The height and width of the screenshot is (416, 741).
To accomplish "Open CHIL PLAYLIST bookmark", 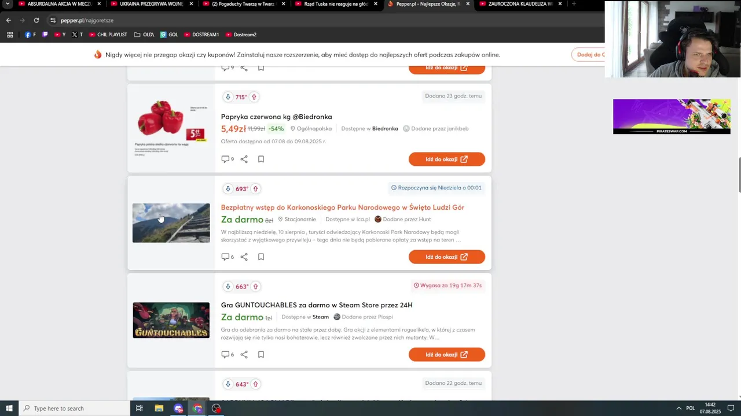I will [x=108, y=35].
